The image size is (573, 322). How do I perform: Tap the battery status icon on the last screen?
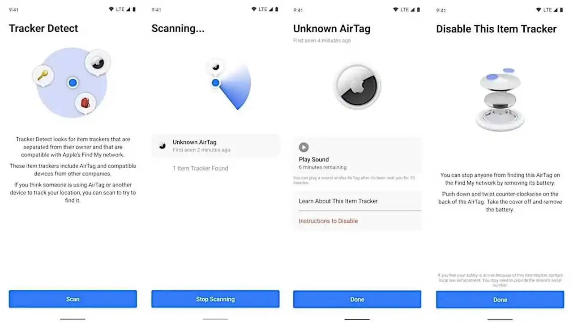tap(561, 10)
